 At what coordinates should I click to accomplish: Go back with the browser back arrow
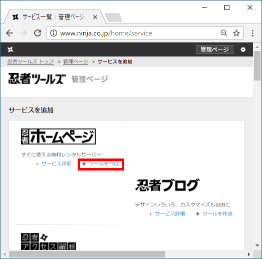click(x=10, y=33)
